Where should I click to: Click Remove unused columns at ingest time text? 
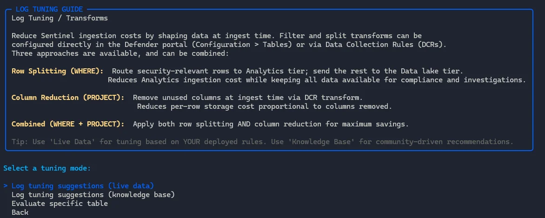(247, 98)
